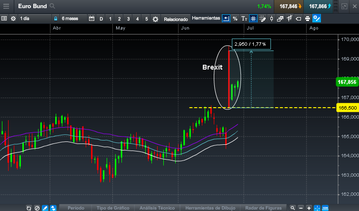Open preset settings gear after 5

pyautogui.click(x=156, y=19)
